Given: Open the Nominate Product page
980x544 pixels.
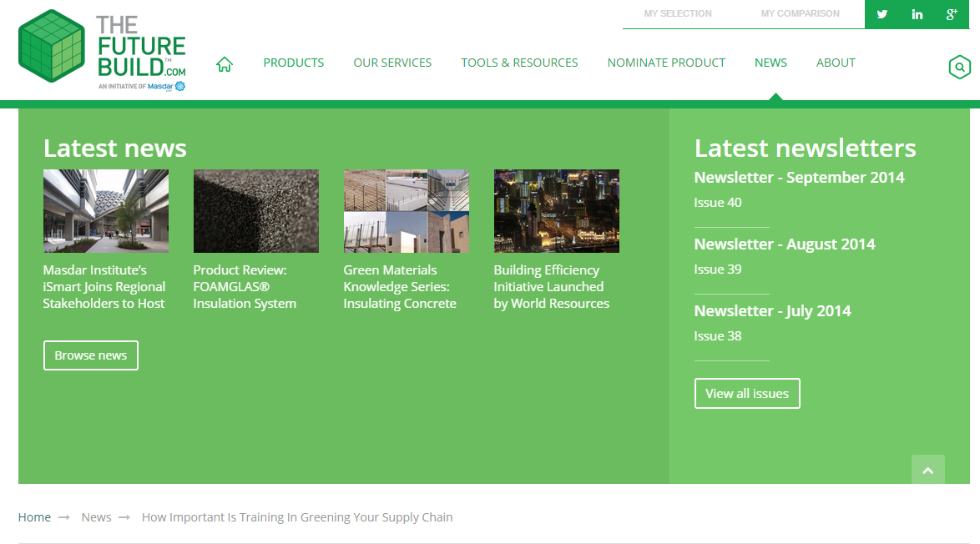Looking at the screenshot, I should 666,63.
